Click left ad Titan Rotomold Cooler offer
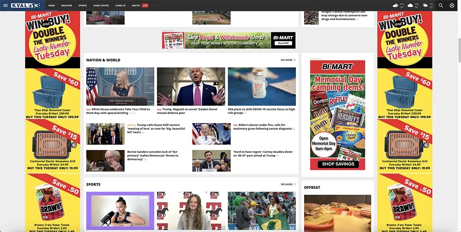Viewport: 461px width, 232px height. [x=52, y=94]
